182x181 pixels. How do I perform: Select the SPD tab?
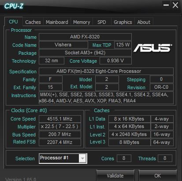pyautogui.click(x=102, y=22)
